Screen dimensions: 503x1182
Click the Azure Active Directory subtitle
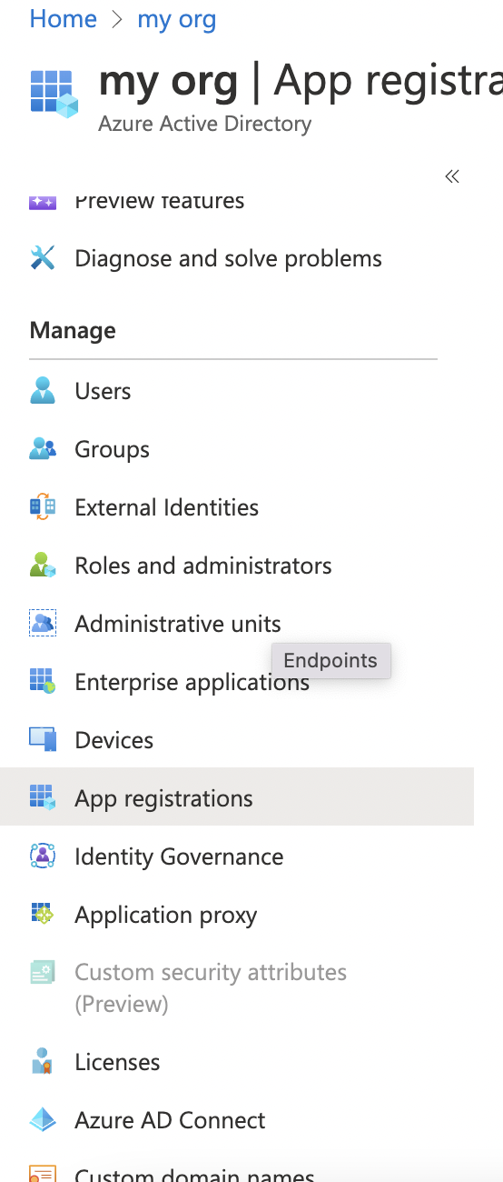pos(204,123)
